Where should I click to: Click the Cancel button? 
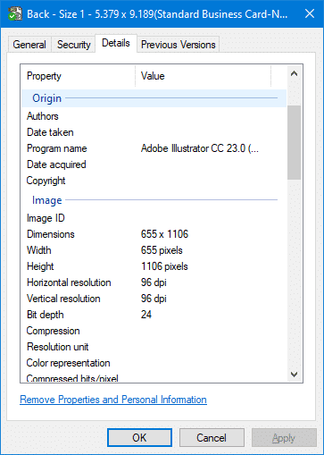(212, 438)
